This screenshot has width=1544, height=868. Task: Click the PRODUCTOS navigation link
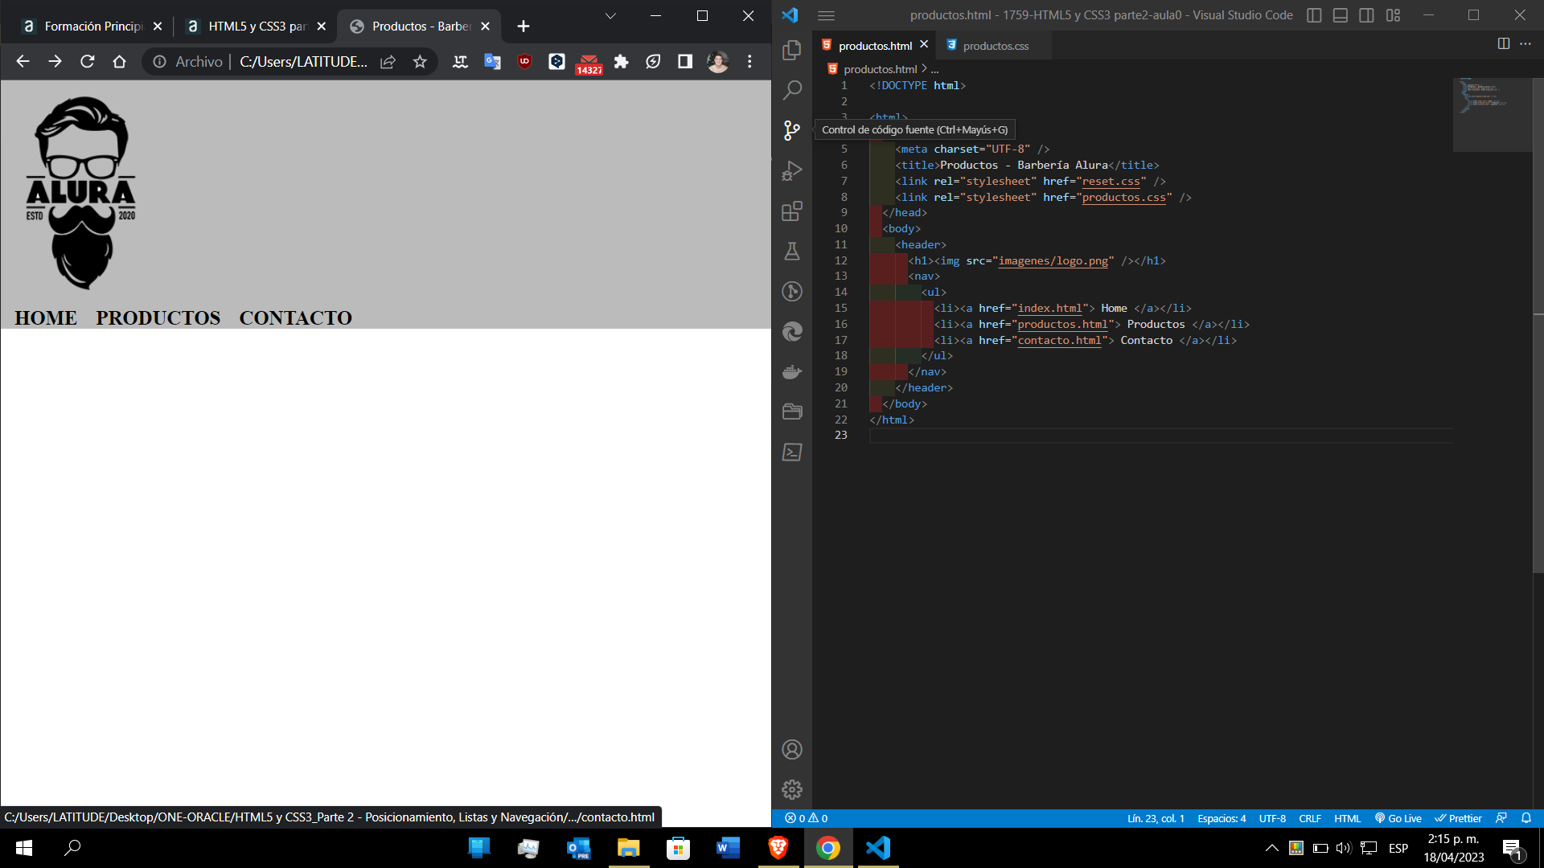tap(158, 317)
